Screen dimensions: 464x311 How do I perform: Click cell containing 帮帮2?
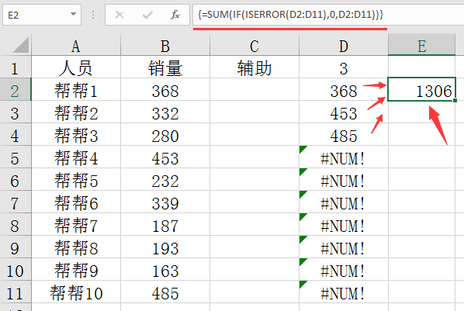pos(76,112)
